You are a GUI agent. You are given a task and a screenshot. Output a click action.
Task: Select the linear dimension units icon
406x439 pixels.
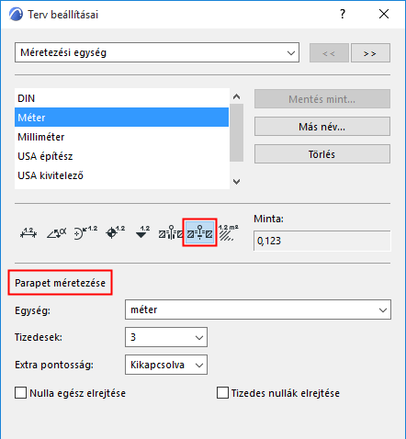tap(28, 233)
